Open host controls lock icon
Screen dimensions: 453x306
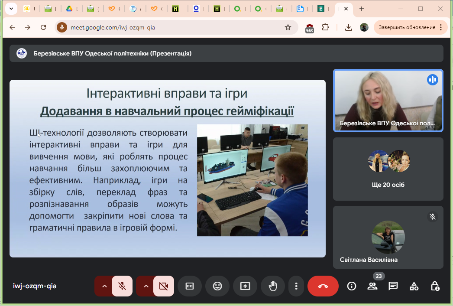[435, 286]
